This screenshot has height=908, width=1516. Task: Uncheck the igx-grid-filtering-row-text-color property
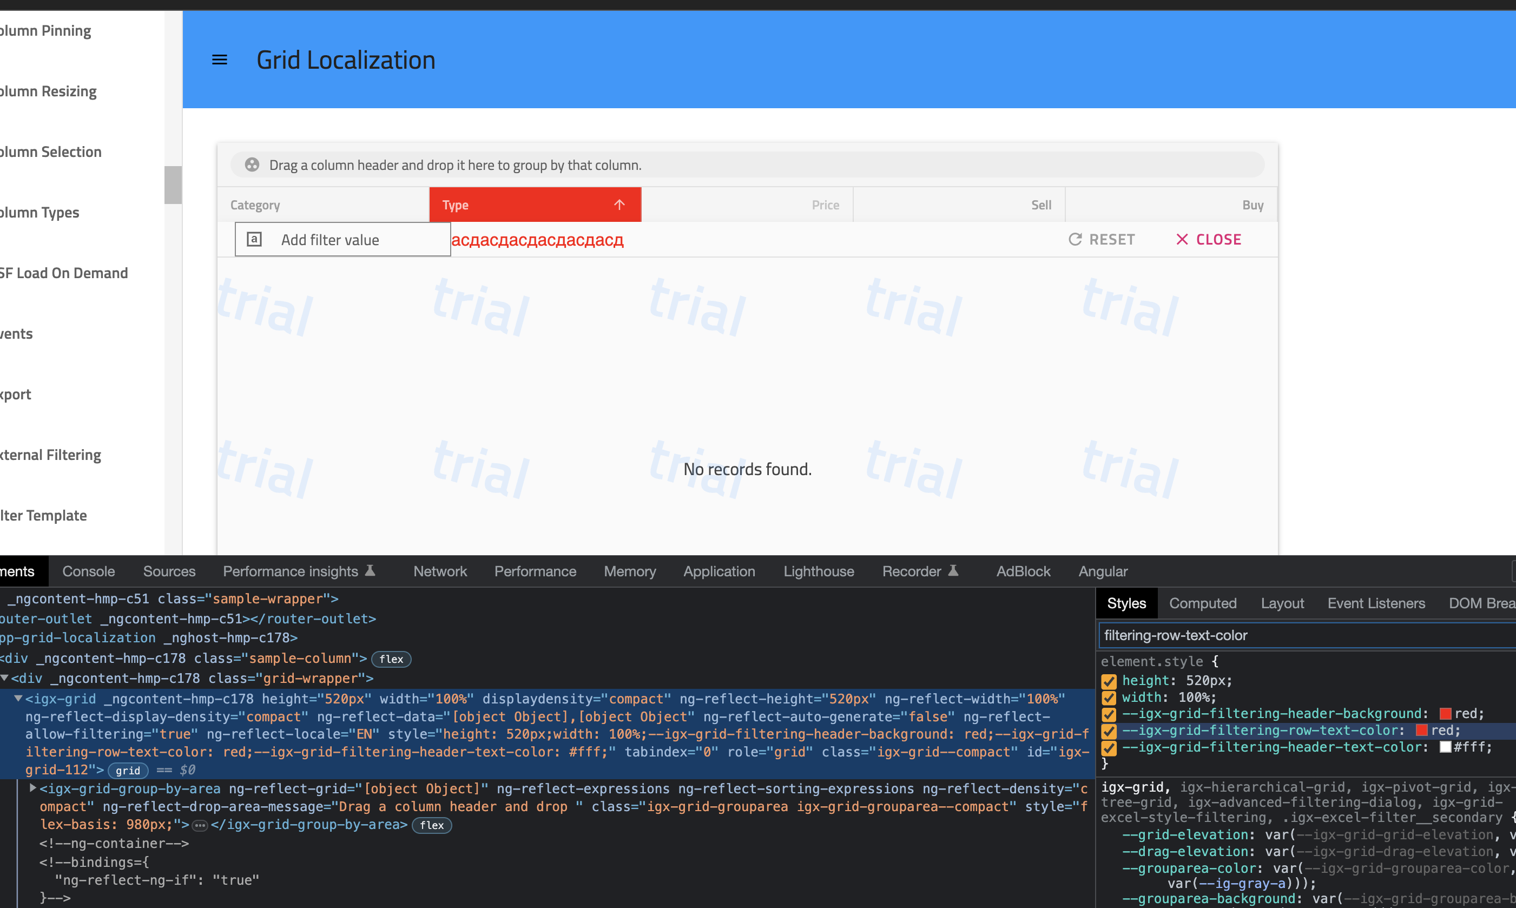pyautogui.click(x=1108, y=731)
